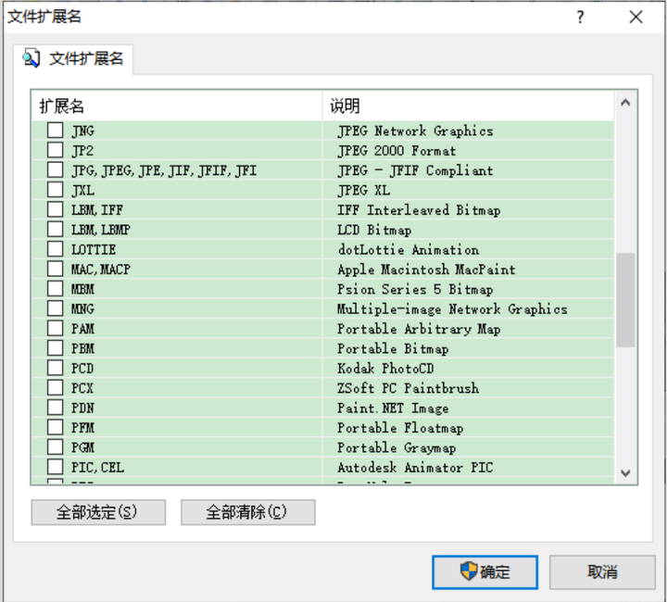Click the file search icon on the tab
Image resolution: width=667 pixels, height=602 pixels.
pos(31,58)
